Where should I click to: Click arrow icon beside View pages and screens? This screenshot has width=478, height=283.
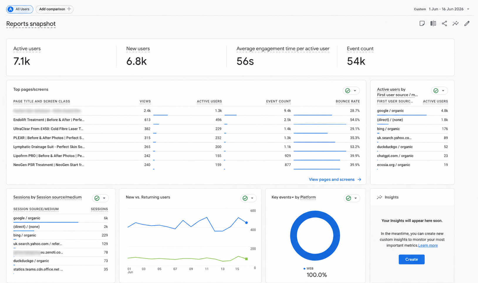[359, 179]
